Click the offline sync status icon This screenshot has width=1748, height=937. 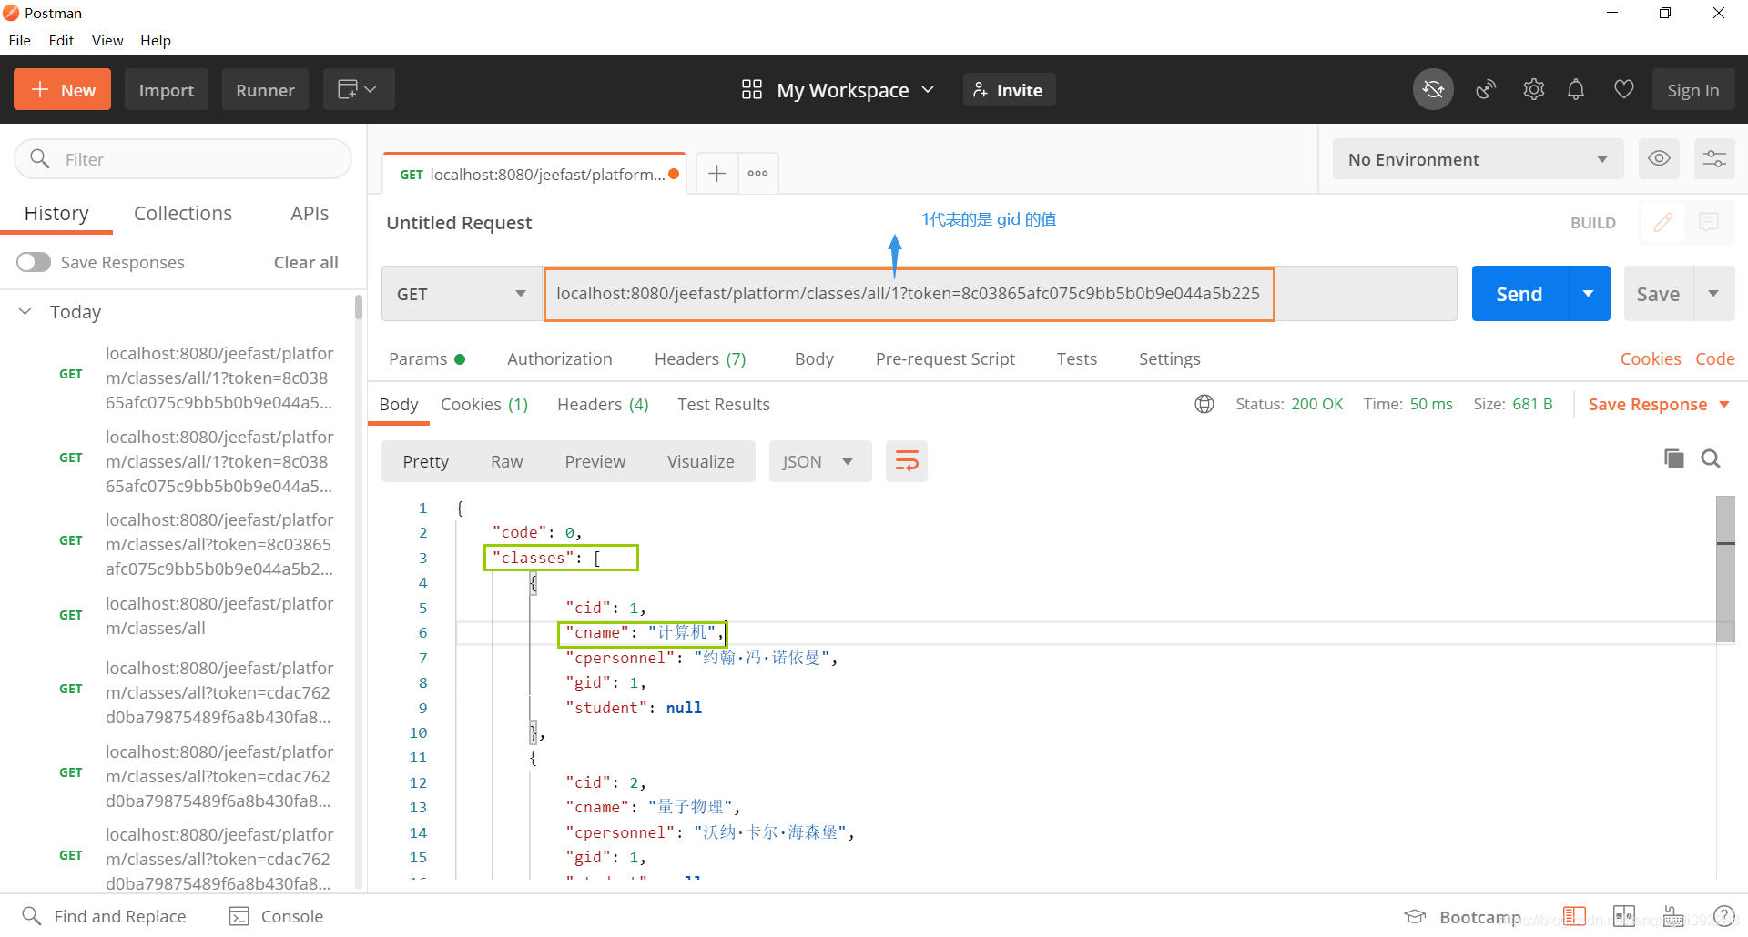(x=1433, y=89)
